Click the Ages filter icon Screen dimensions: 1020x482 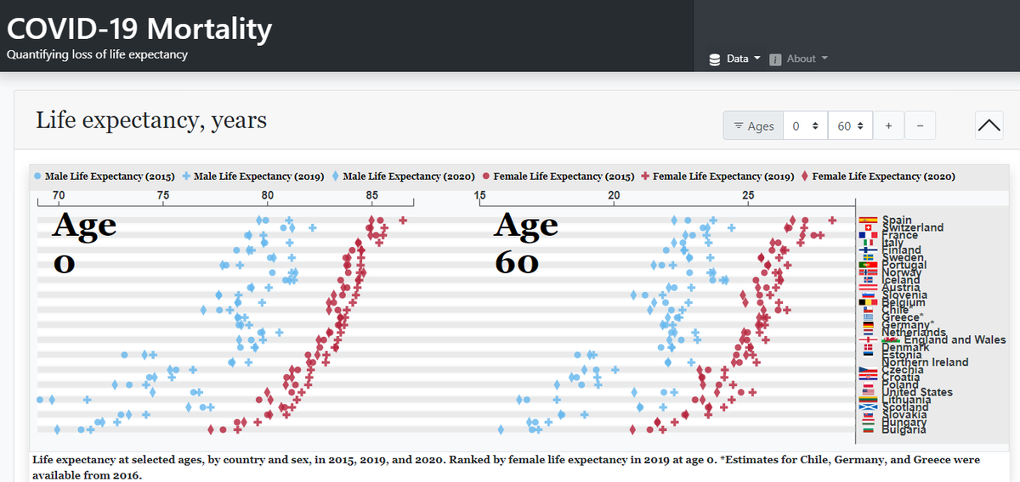point(738,126)
